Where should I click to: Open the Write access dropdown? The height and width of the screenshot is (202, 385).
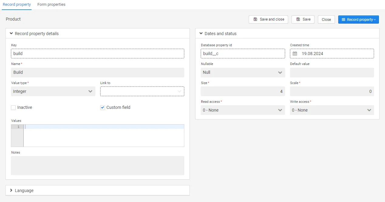pos(332,110)
